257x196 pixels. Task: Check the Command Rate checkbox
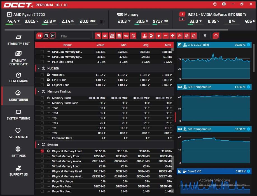[x=42, y=138]
